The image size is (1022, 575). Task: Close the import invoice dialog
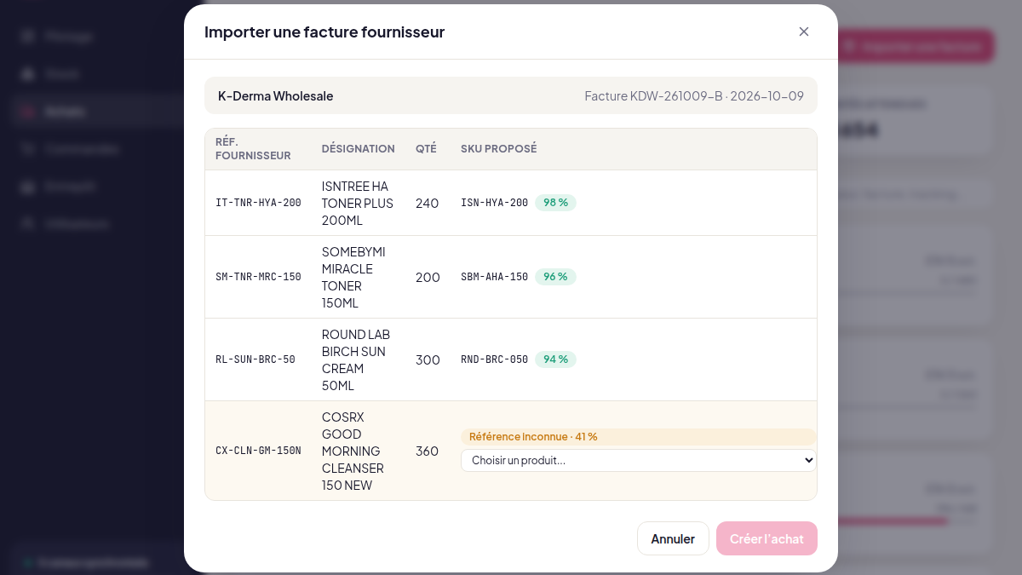803,32
